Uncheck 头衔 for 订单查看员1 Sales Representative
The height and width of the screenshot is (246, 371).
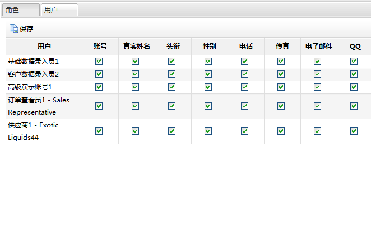click(x=172, y=106)
